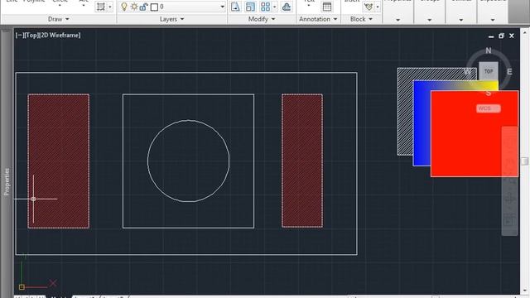
Task: Select the Scale tool in Modify panel
Action: pos(250,7)
